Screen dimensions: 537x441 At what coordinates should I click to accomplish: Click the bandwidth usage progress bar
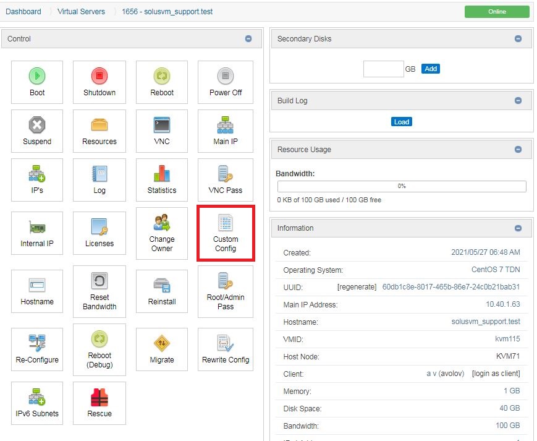(x=402, y=186)
